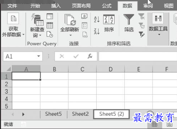The height and width of the screenshot is (129, 177).
Task: Select row 3 header
Action: 6,91
